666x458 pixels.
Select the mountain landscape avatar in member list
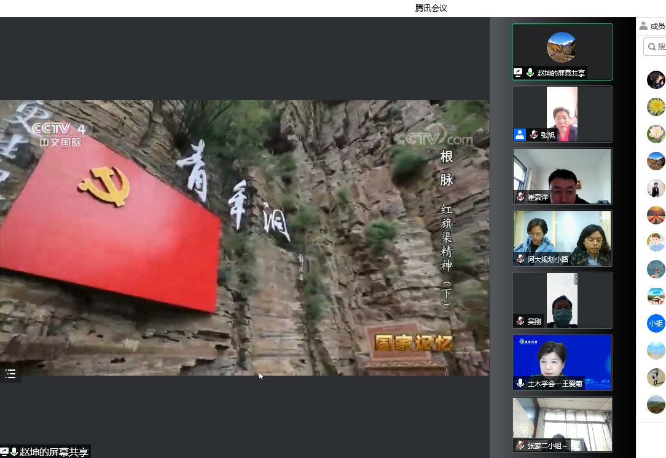click(656, 161)
